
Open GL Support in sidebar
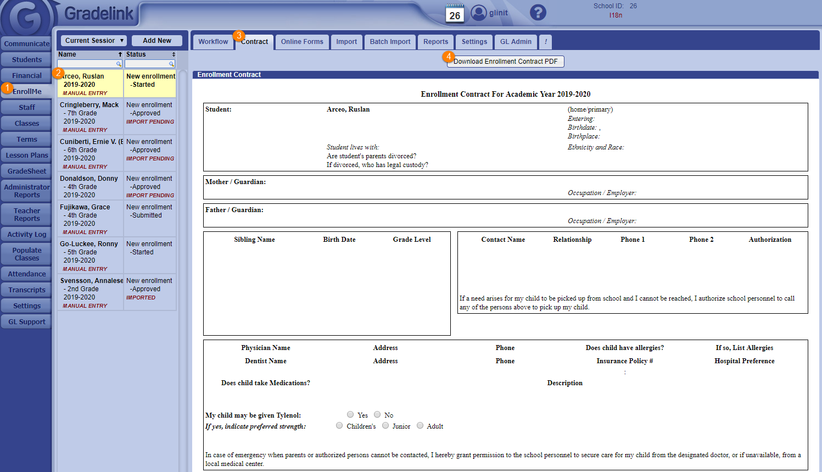pyautogui.click(x=26, y=322)
